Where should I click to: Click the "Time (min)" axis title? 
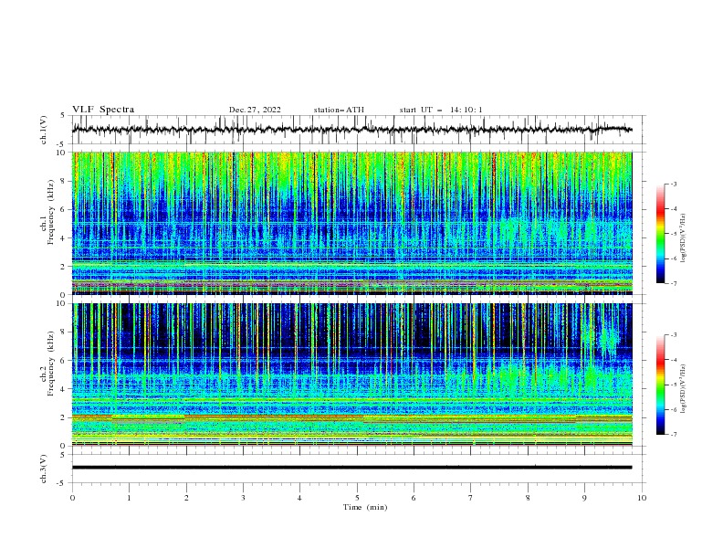pyautogui.click(x=365, y=507)
